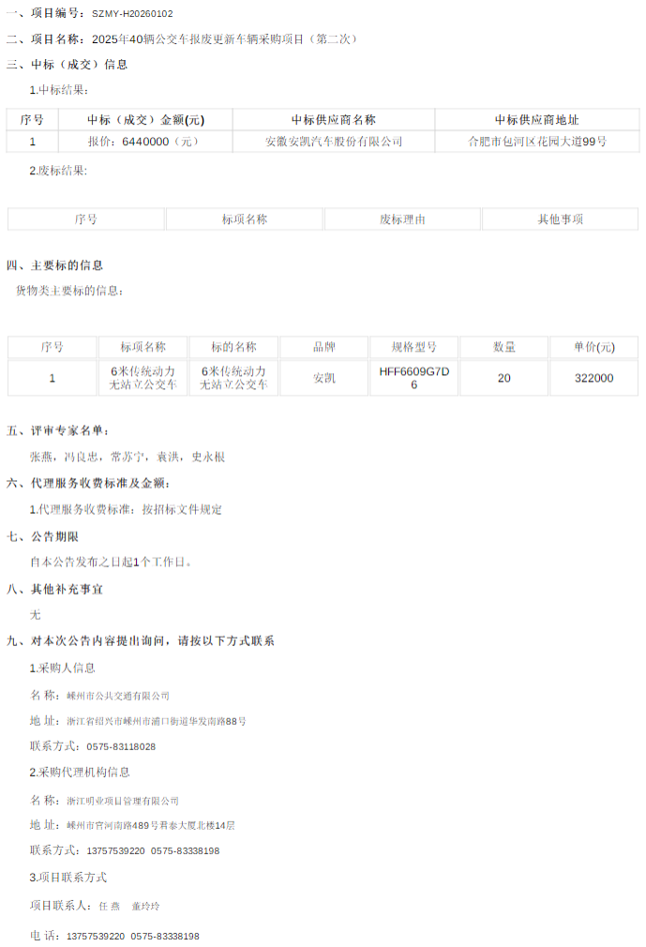Click winning supplier 安徽安凯汽车股份有限公司
Screen dimensions: 646x947
coord(333,142)
